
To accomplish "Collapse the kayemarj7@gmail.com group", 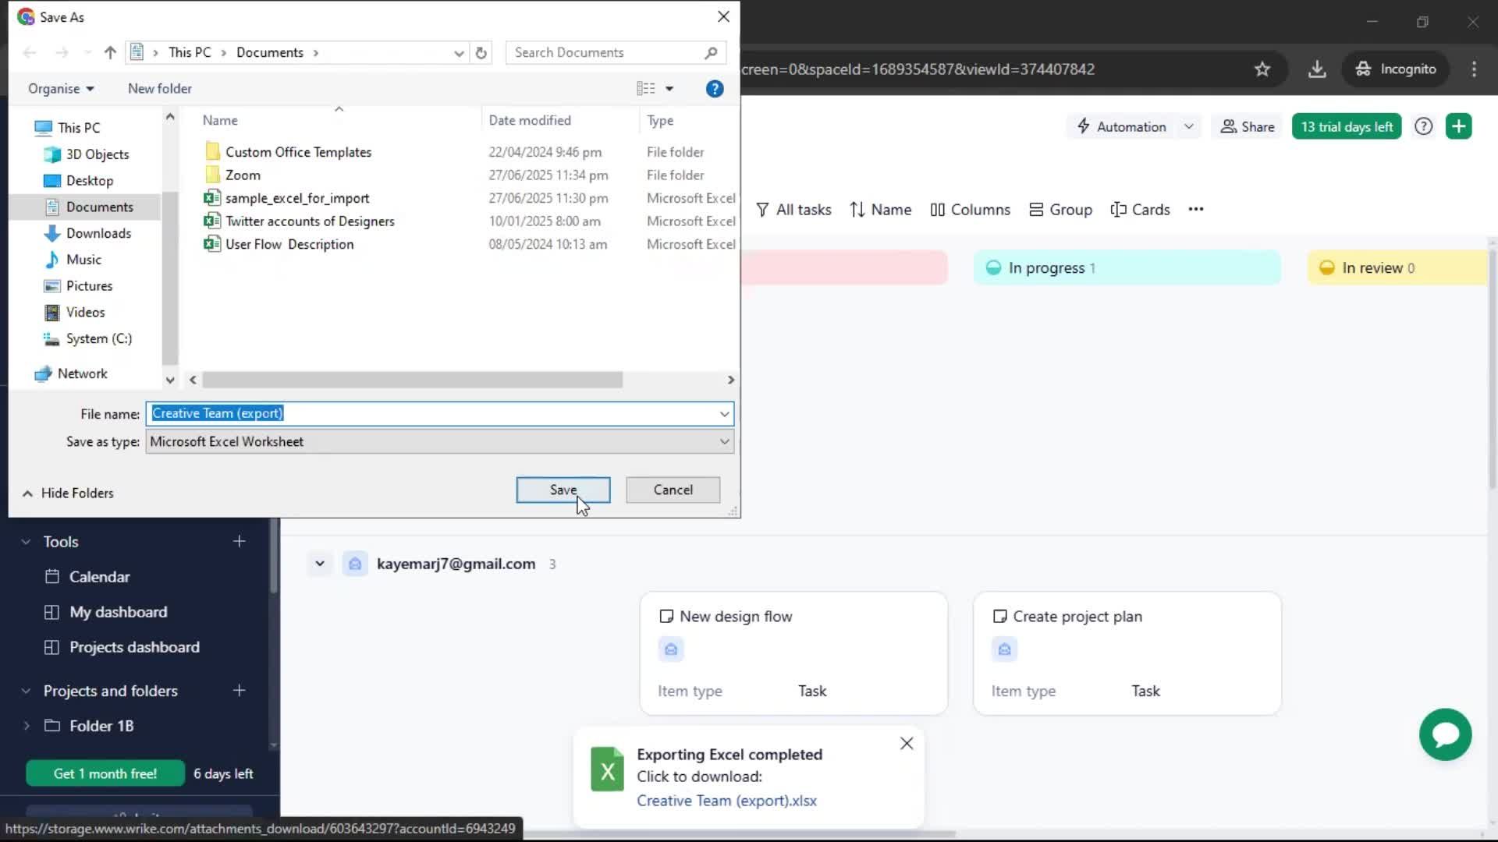I will pos(319,564).
